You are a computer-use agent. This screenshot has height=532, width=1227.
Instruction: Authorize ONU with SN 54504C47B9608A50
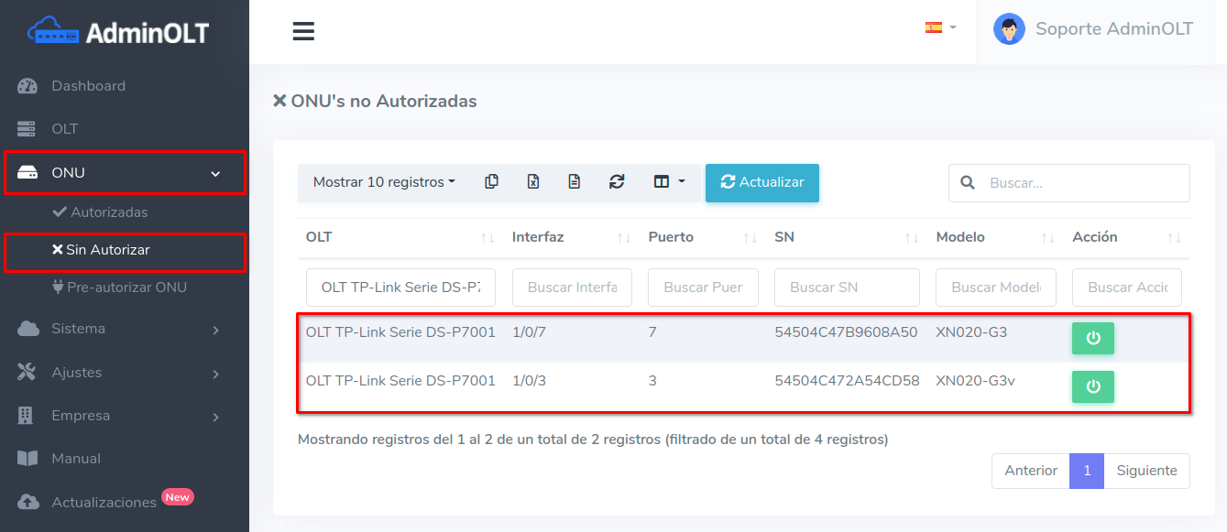click(x=1092, y=338)
